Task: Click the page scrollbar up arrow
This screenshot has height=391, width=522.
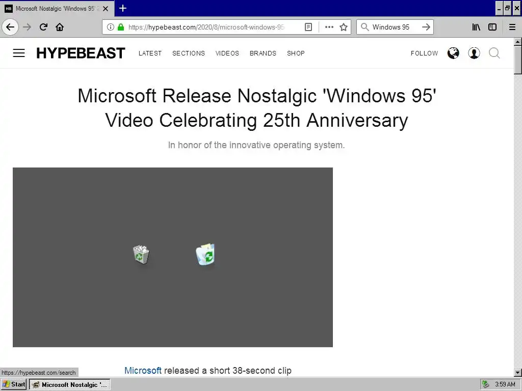Action: 518,42
